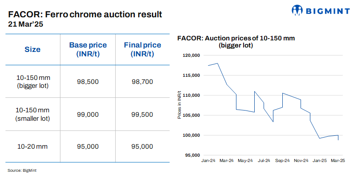Viewport: 358px width, 178px height.
Task: Click the 98,500 base price cell
Action: click(x=87, y=82)
